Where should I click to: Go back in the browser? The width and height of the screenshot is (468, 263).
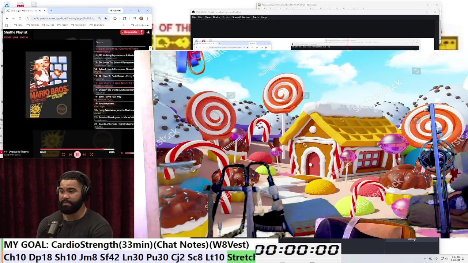(x=7, y=18)
